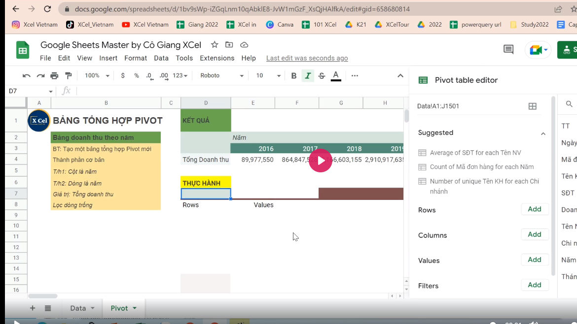Reload the page with refresh icon

(47, 9)
